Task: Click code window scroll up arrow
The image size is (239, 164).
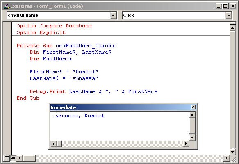Action: 232,28
